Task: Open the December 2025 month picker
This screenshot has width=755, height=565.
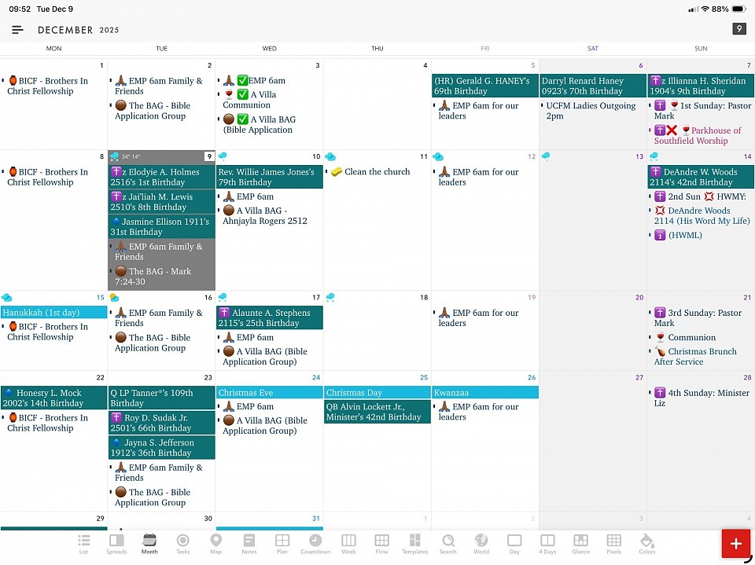Action: (x=78, y=30)
